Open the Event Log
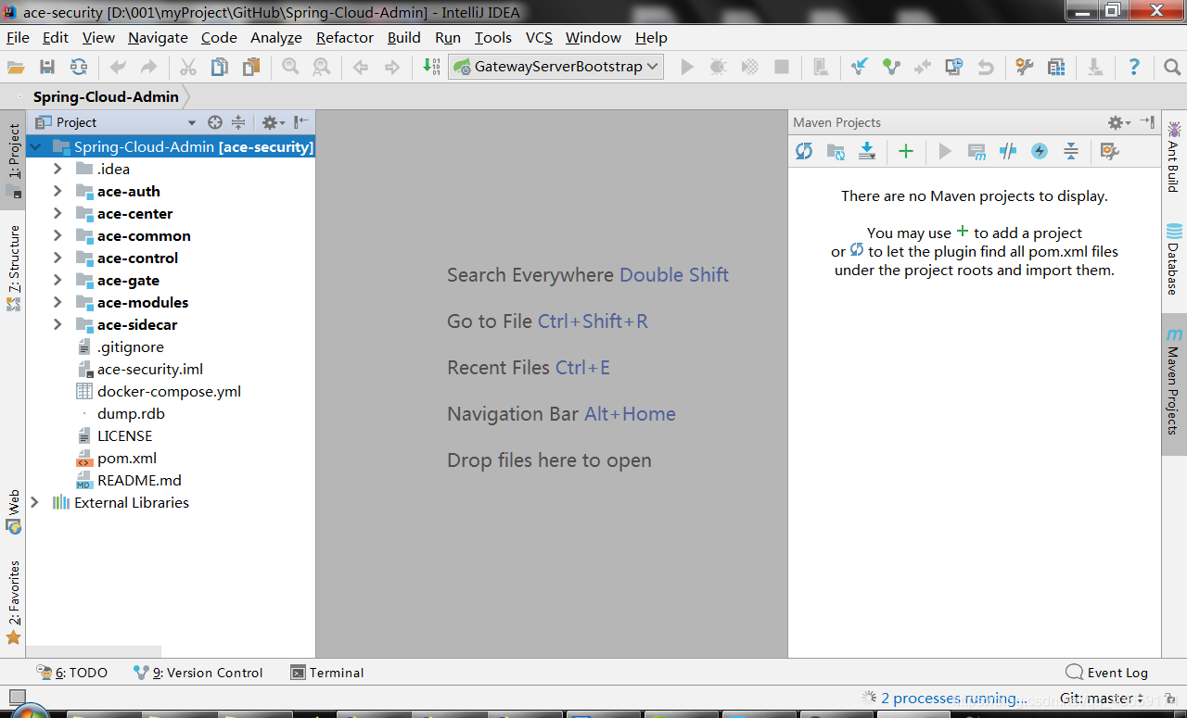The image size is (1187, 718). click(x=1107, y=673)
